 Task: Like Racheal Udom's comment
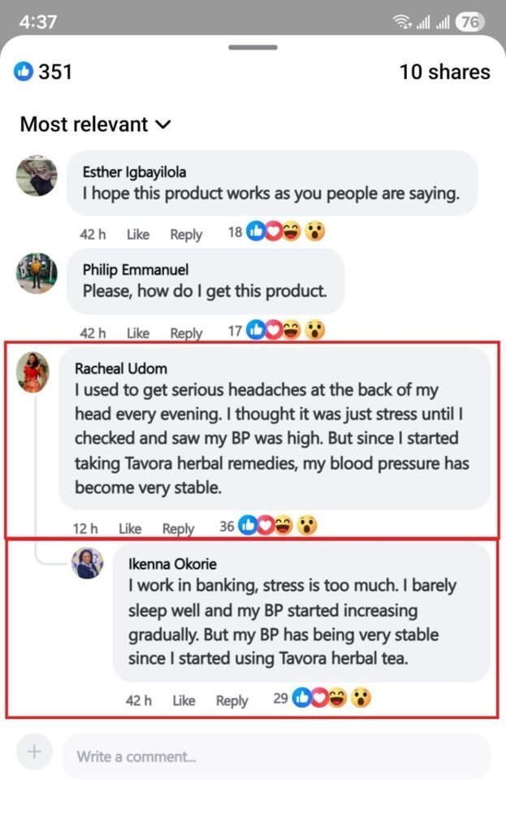[130, 528]
